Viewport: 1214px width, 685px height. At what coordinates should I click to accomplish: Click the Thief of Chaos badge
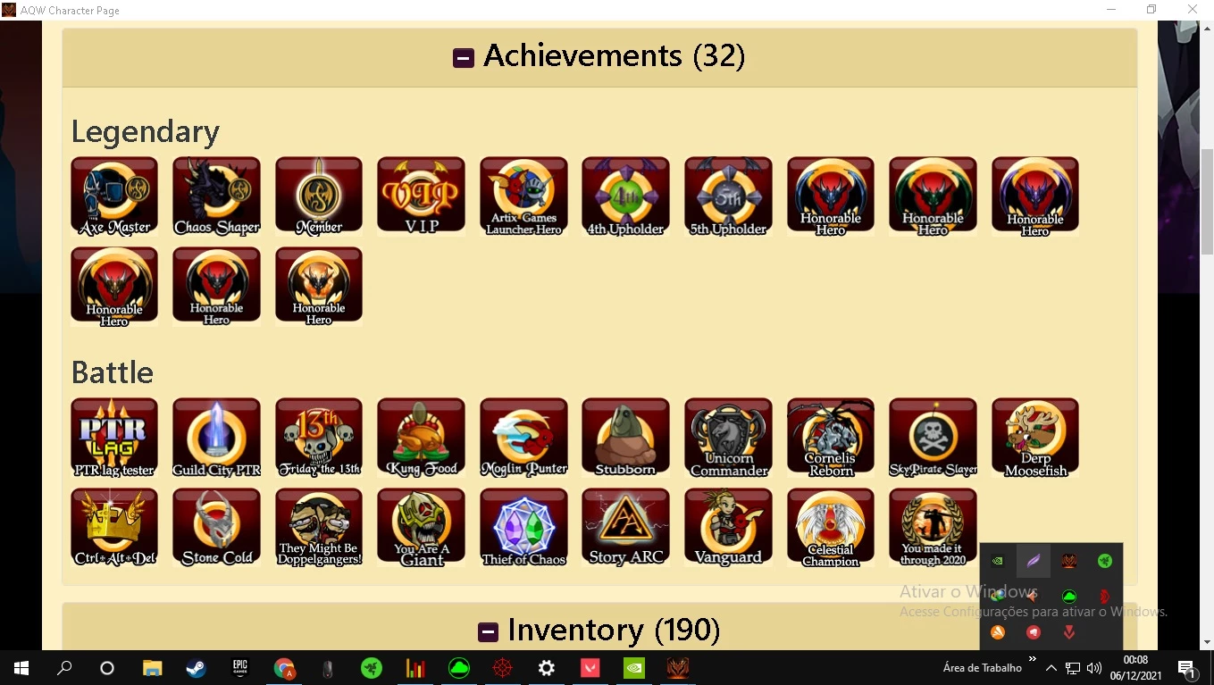tap(523, 527)
